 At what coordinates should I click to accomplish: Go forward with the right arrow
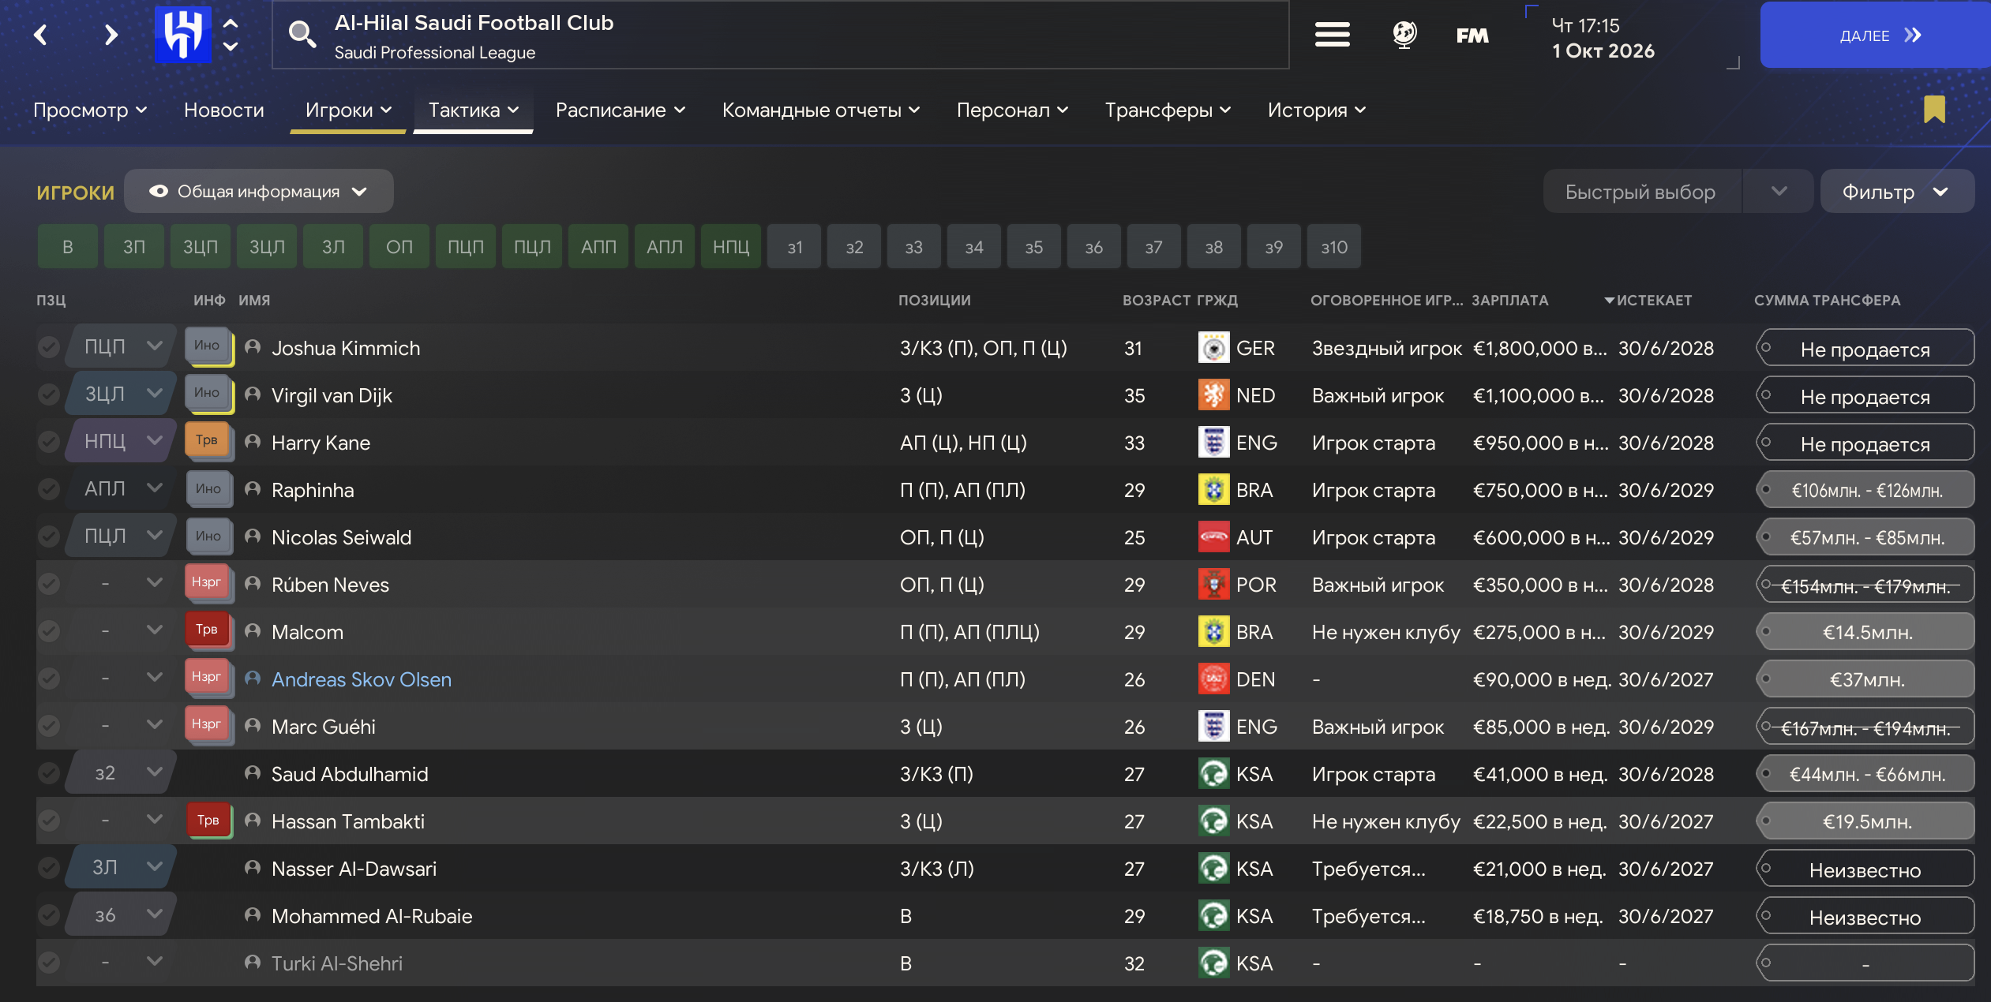[111, 35]
